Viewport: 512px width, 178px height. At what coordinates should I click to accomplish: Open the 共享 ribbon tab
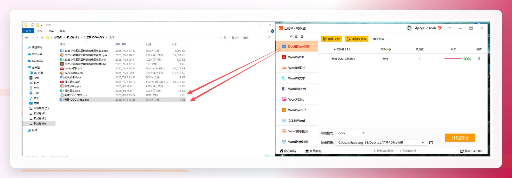[x=51, y=31]
